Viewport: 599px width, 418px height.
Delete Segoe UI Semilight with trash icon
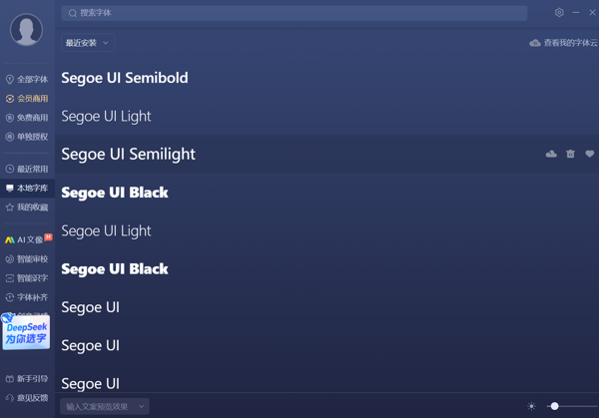tap(570, 155)
